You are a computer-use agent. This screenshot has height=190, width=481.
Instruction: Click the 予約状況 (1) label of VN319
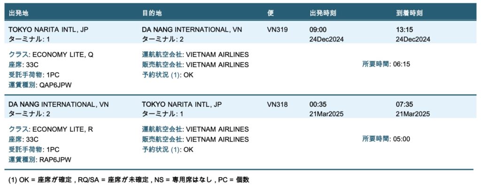[162, 75]
